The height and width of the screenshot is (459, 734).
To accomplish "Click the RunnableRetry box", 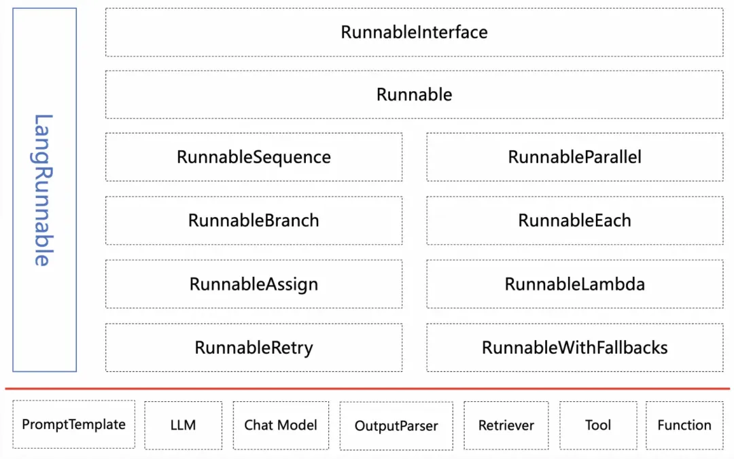I will tap(254, 347).
